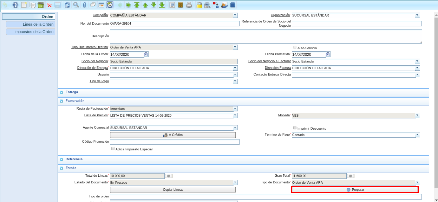Open the Tipo de Pago dropdown

coord(235,82)
